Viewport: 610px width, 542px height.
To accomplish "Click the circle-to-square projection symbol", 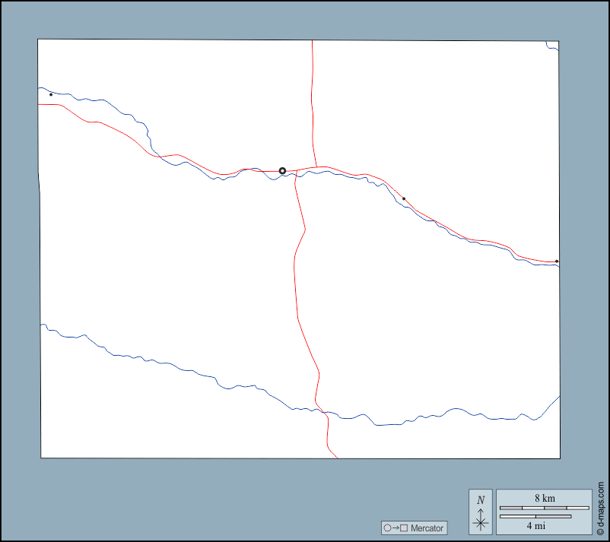I will coord(396,528).
